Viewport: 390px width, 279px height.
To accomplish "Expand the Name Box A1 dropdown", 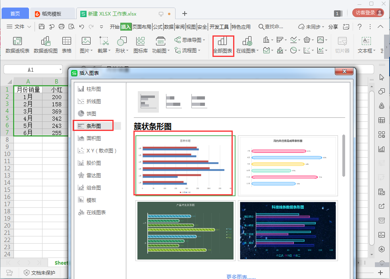I will 60,70.
